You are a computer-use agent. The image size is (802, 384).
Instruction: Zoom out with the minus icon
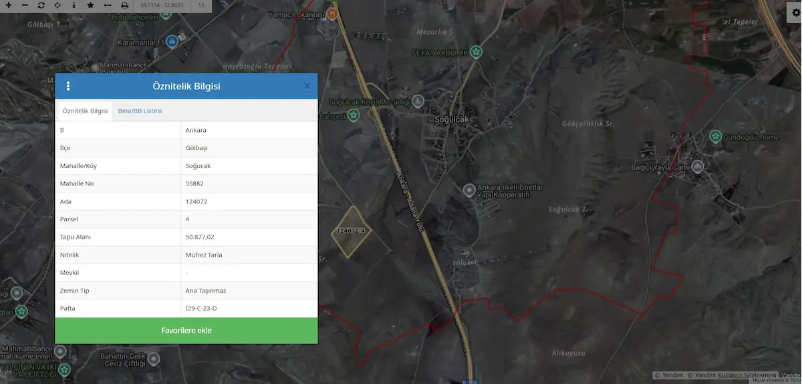click(25, 5)
